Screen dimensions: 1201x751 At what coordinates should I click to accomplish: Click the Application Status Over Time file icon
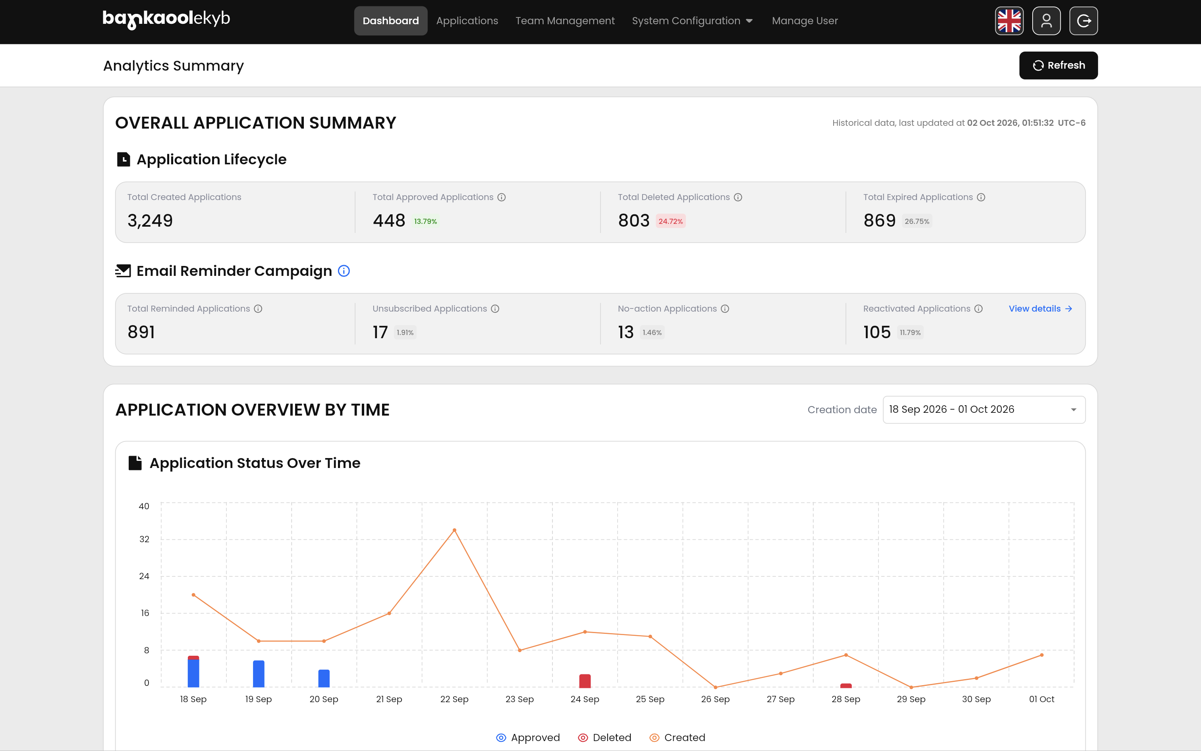tap(135, 463)
